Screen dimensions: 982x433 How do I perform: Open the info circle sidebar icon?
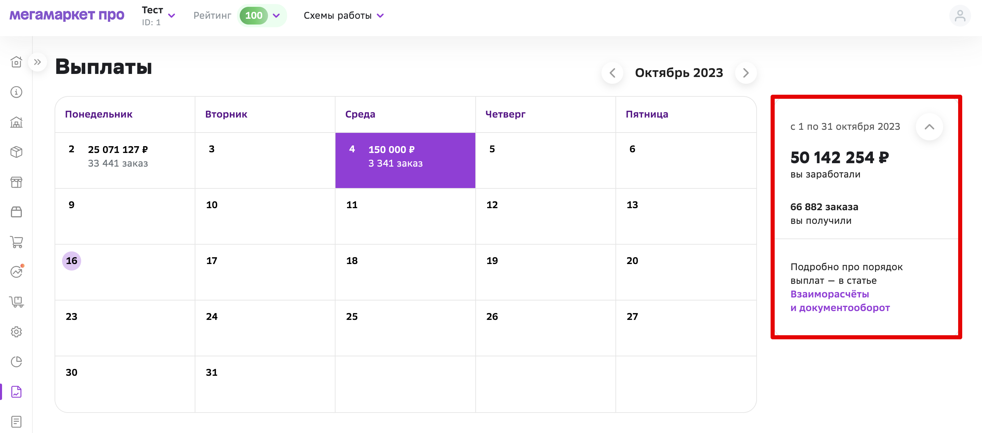coord(16,92)
